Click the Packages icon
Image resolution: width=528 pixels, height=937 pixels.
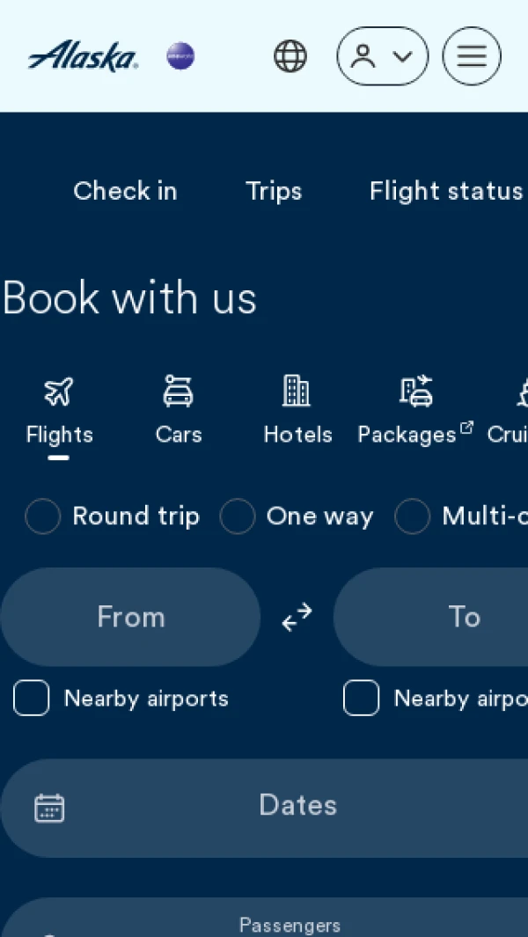[416, 391]
